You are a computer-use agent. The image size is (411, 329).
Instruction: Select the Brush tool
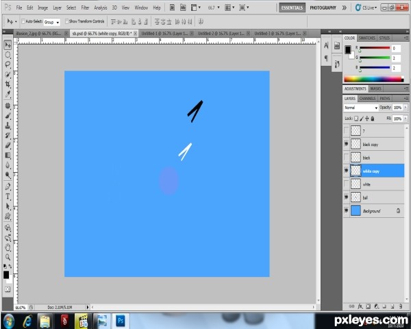point(8,115)
